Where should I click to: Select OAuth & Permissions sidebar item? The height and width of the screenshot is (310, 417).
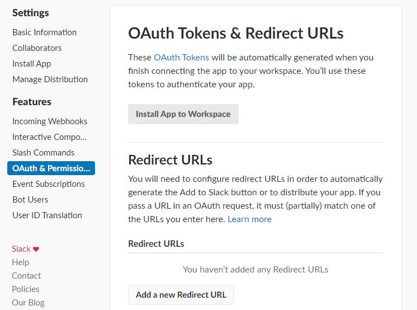coord(51,168)
